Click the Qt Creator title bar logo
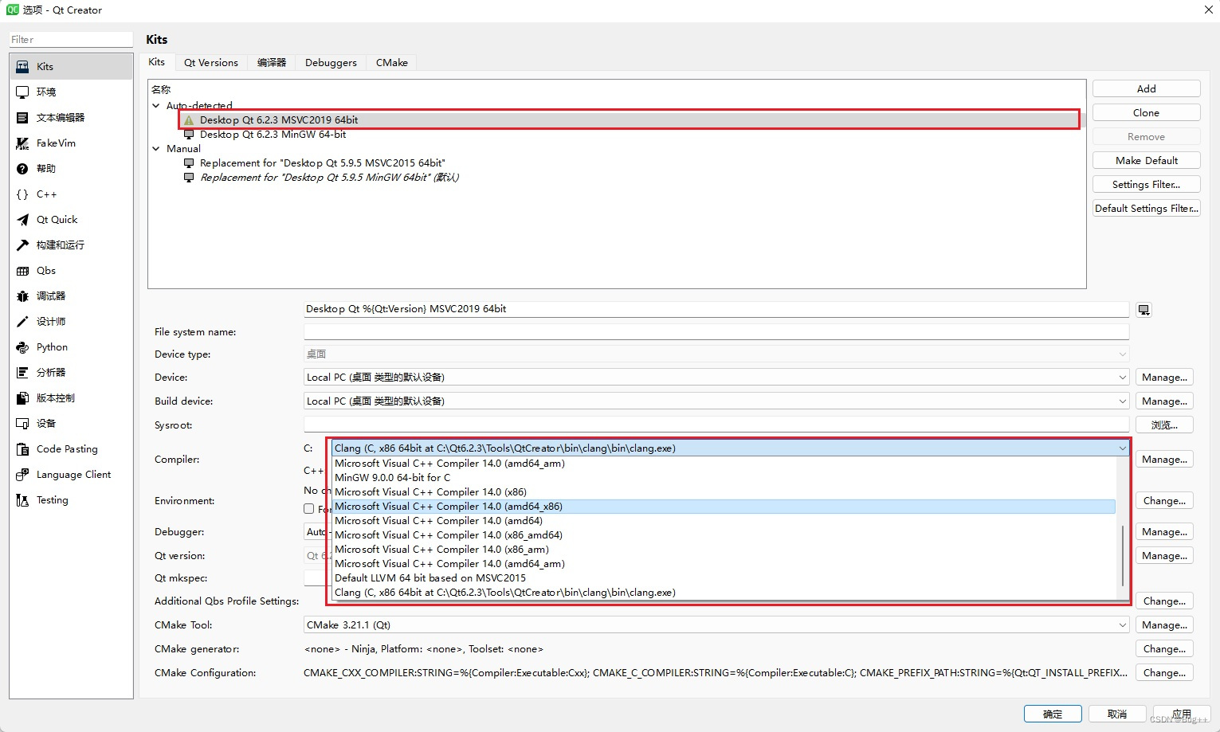The width and height of the screenshot is (1220, 732). [x=12, y=10]
